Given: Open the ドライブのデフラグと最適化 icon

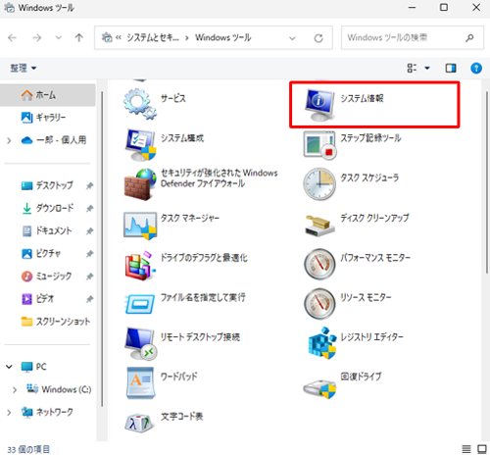Looking at the screenshot, I should point(140,265).
